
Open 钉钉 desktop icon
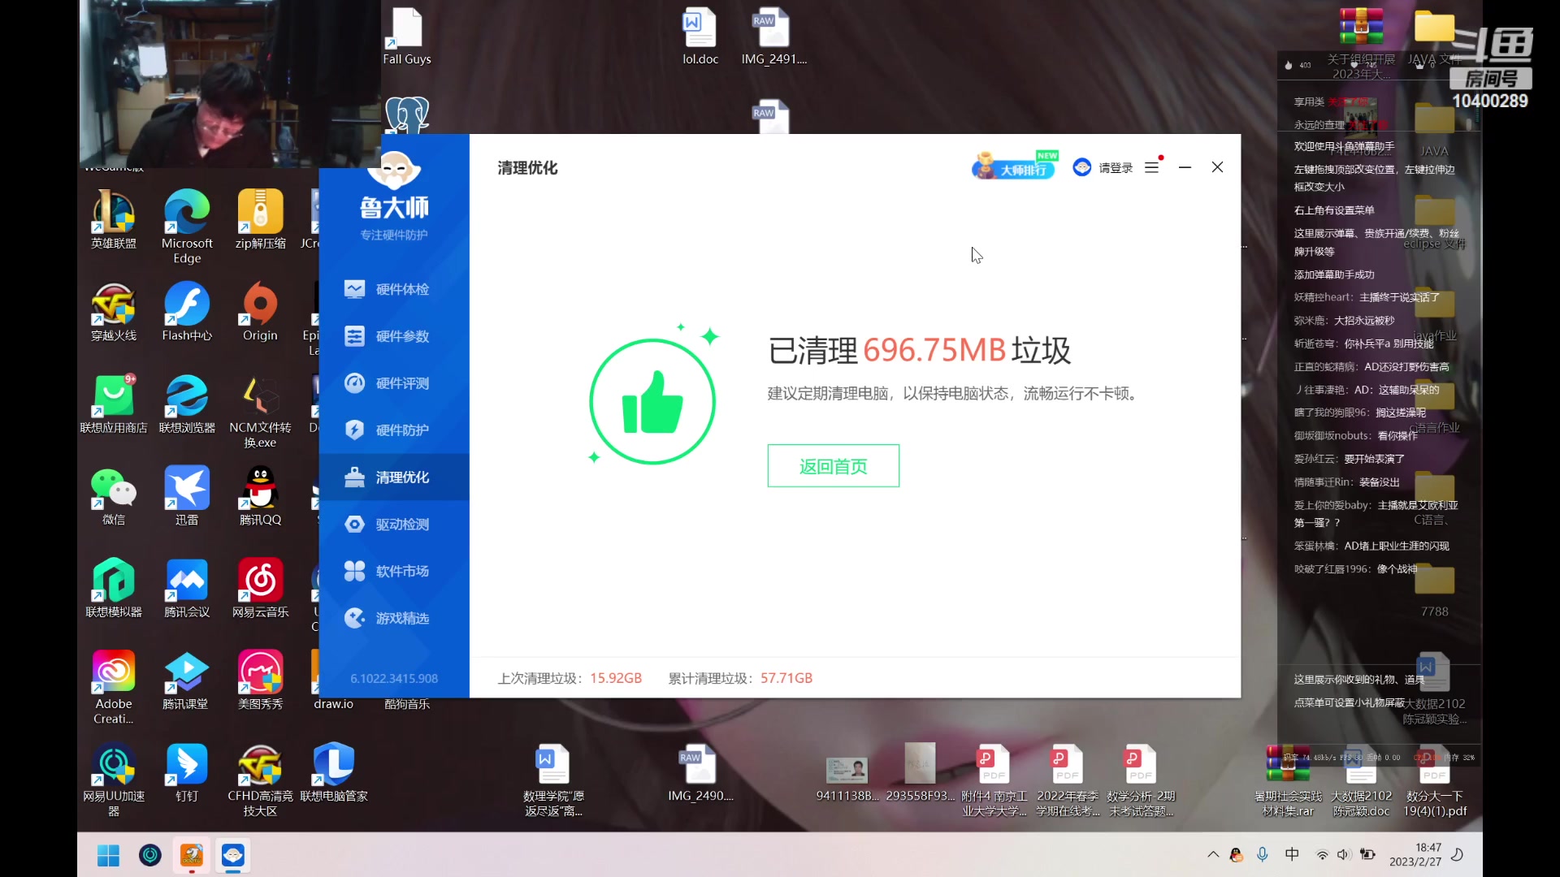click(x=187, y=773)
